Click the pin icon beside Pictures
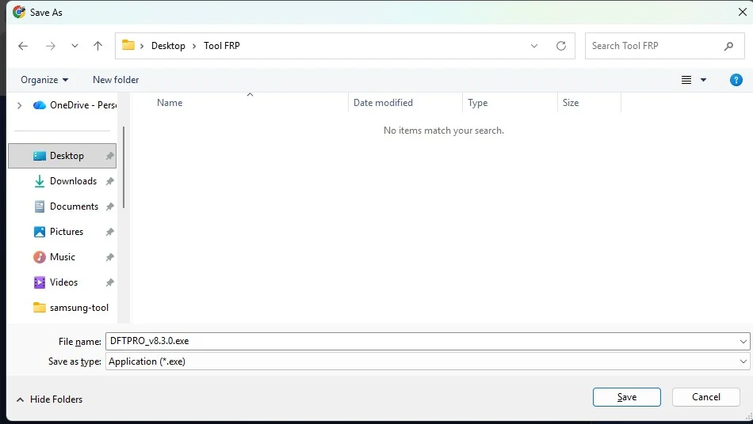This screenshot has width=753, height=424. coord(110,232)
